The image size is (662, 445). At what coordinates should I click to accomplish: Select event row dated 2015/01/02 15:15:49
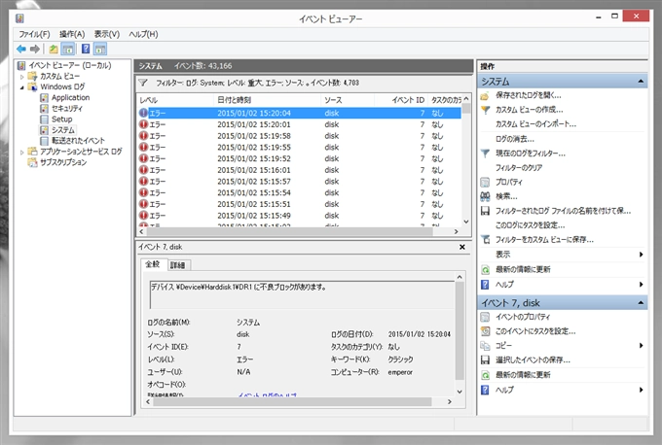[x=299, y=216]
